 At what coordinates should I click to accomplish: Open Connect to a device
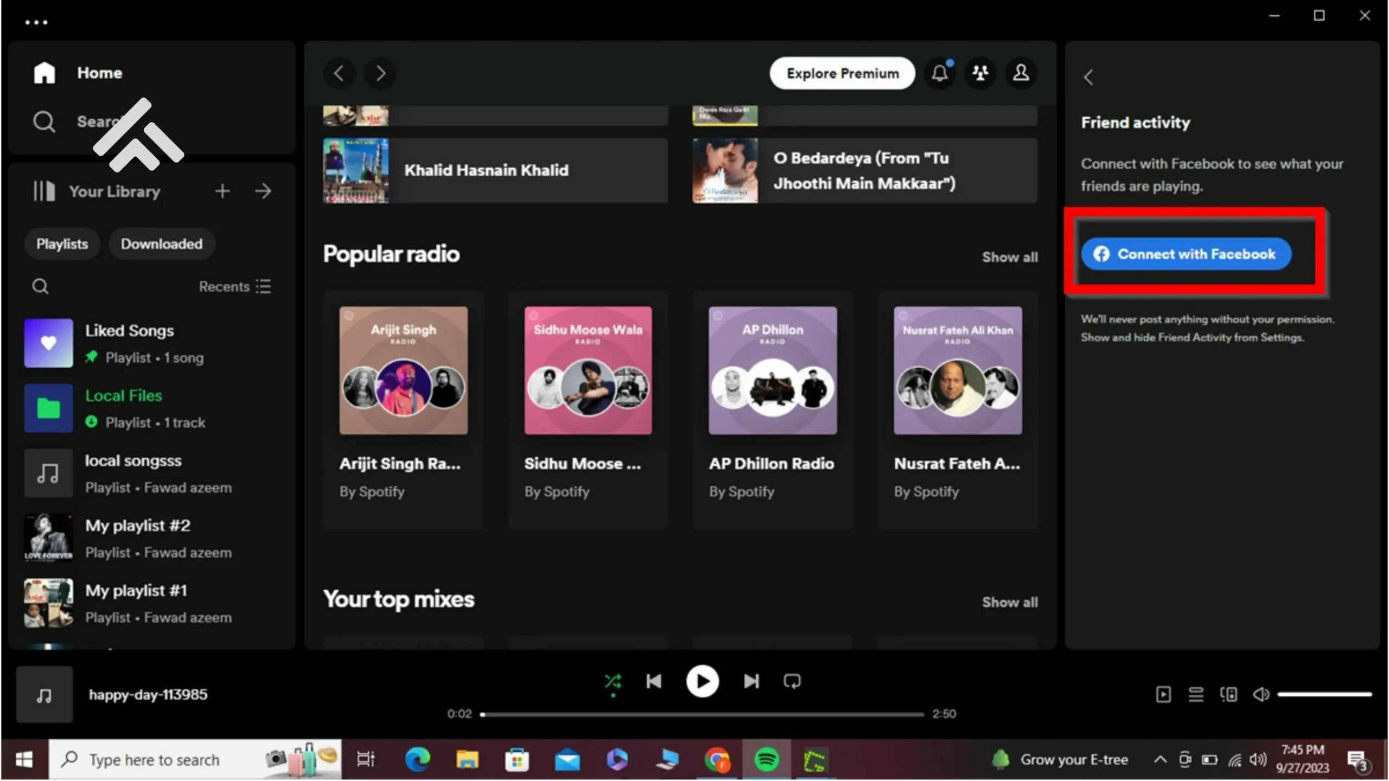[1228, 694]
